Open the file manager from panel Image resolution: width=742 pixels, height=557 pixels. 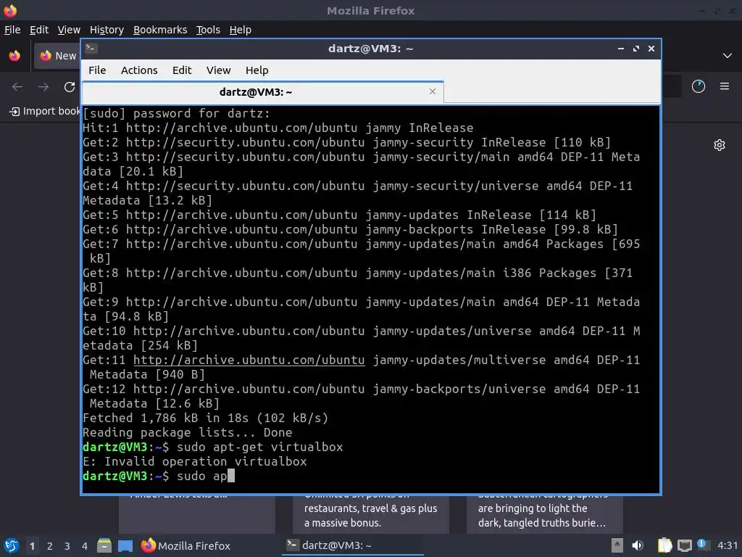click(104, 545)
